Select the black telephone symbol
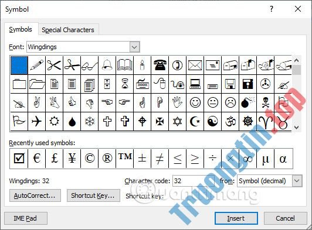Image resolution: width=312 pixels, height=230 pixels. (160, 65)
